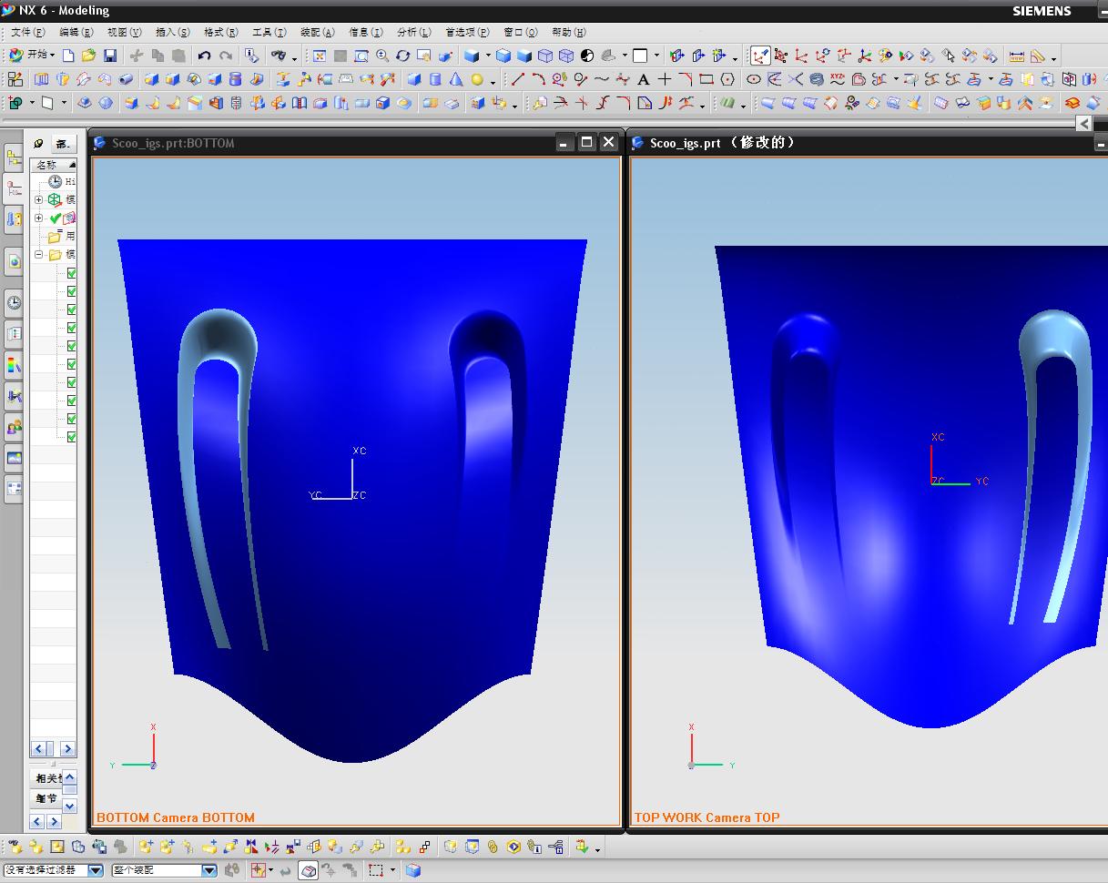Open the 编辑(E) menu

pyautogui.click(x=76, y=32)
